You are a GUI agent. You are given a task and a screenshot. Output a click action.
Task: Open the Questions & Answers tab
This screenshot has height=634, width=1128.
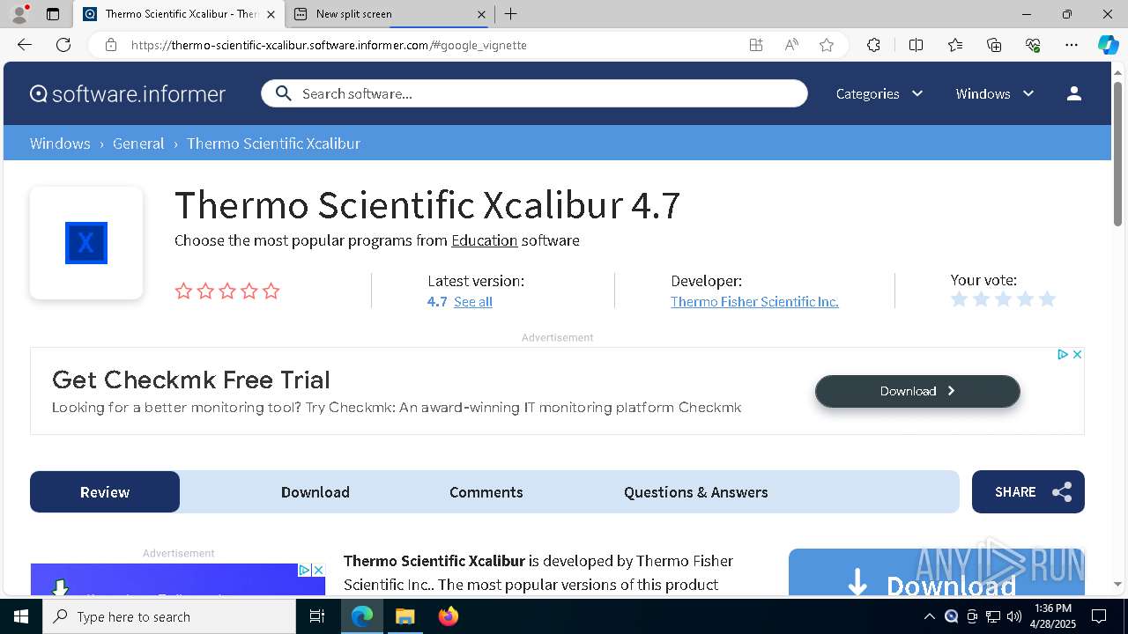(696, 492)
